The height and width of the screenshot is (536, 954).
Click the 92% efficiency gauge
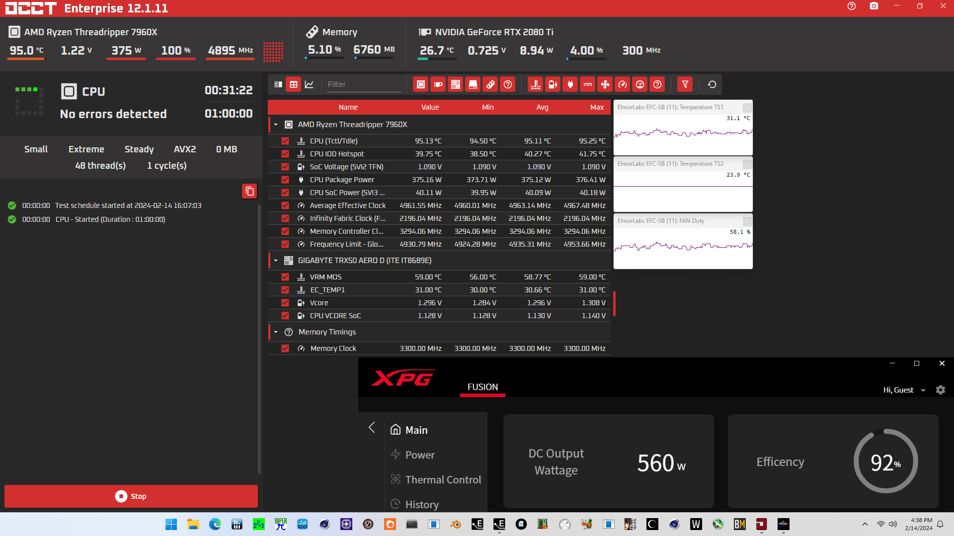click(885, 462)
